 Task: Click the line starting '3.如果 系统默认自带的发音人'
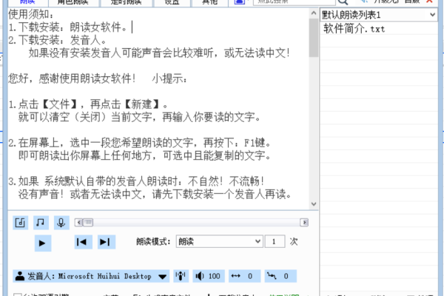(137, 181)
